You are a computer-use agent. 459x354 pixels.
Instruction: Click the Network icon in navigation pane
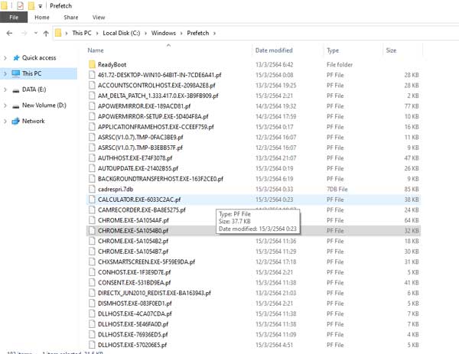[x=15, y=121]
